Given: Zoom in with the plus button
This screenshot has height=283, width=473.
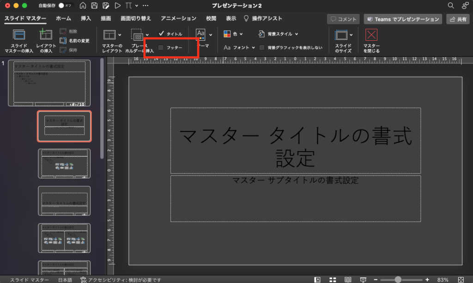Looking at the screenshot, I should coord(427,280).
